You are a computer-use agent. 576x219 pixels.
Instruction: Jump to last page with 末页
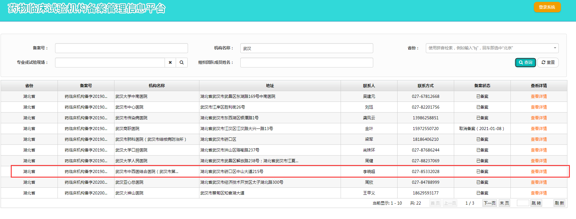coord(504,203)
